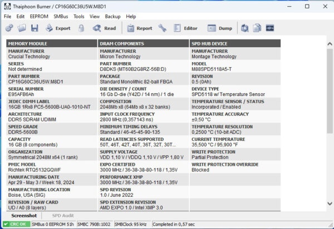This screenshot has width=334, height=229.
Task: Click the Boise, USA (SIG) location value
Action: (x=27, y=195)
